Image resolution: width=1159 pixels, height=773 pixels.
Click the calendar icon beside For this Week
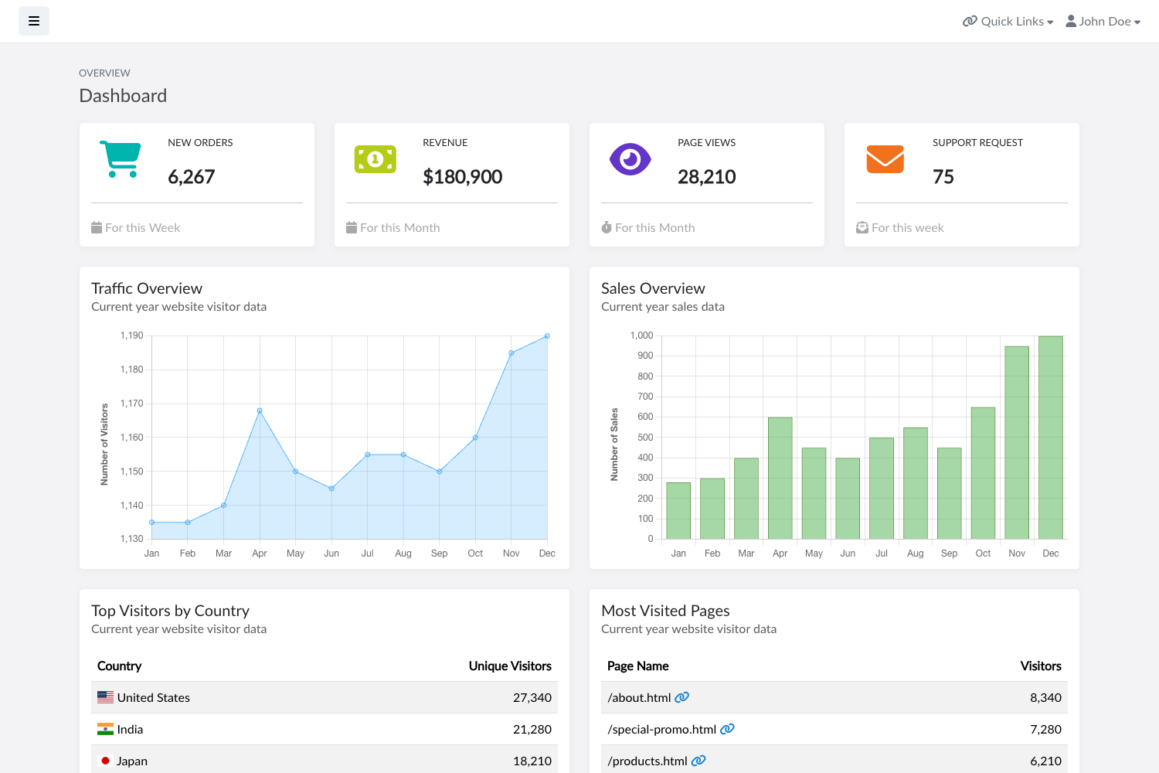click(x=96, y=226)
